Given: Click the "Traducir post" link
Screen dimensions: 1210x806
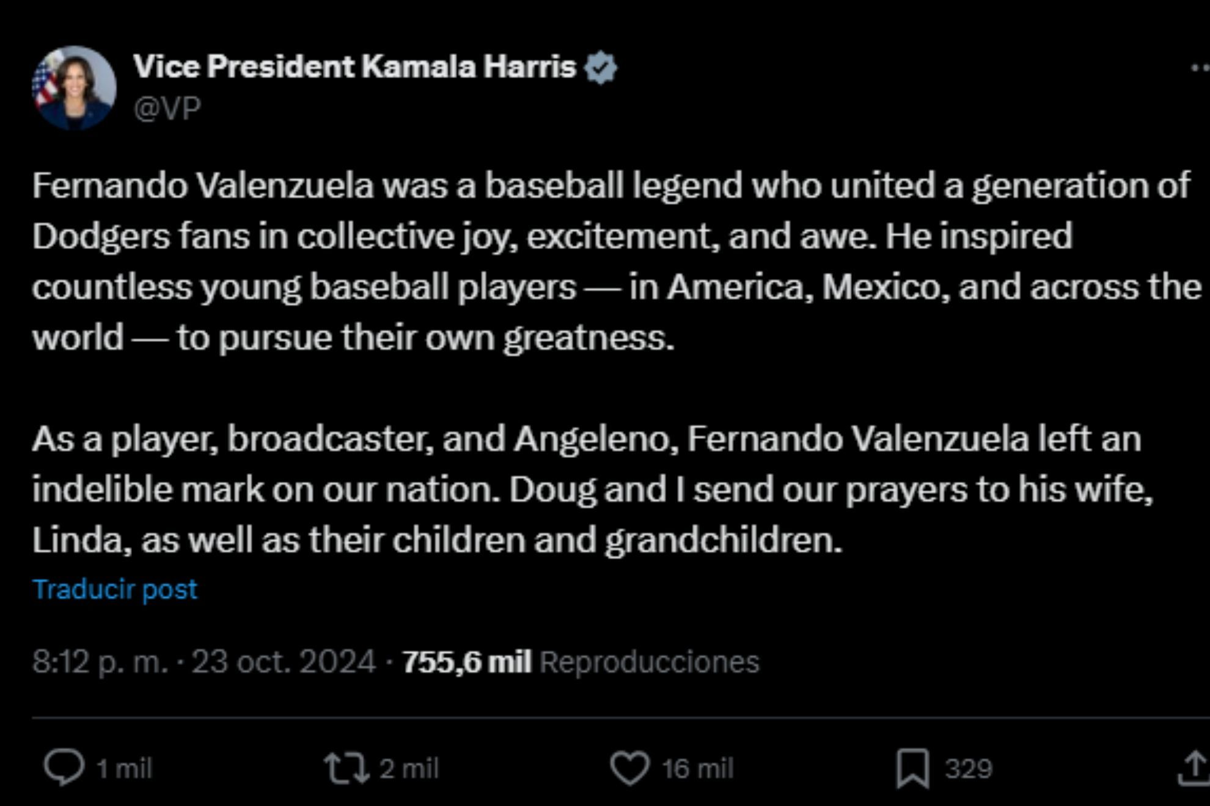Looking at the screenshot, I should click(x=115, y=589).
